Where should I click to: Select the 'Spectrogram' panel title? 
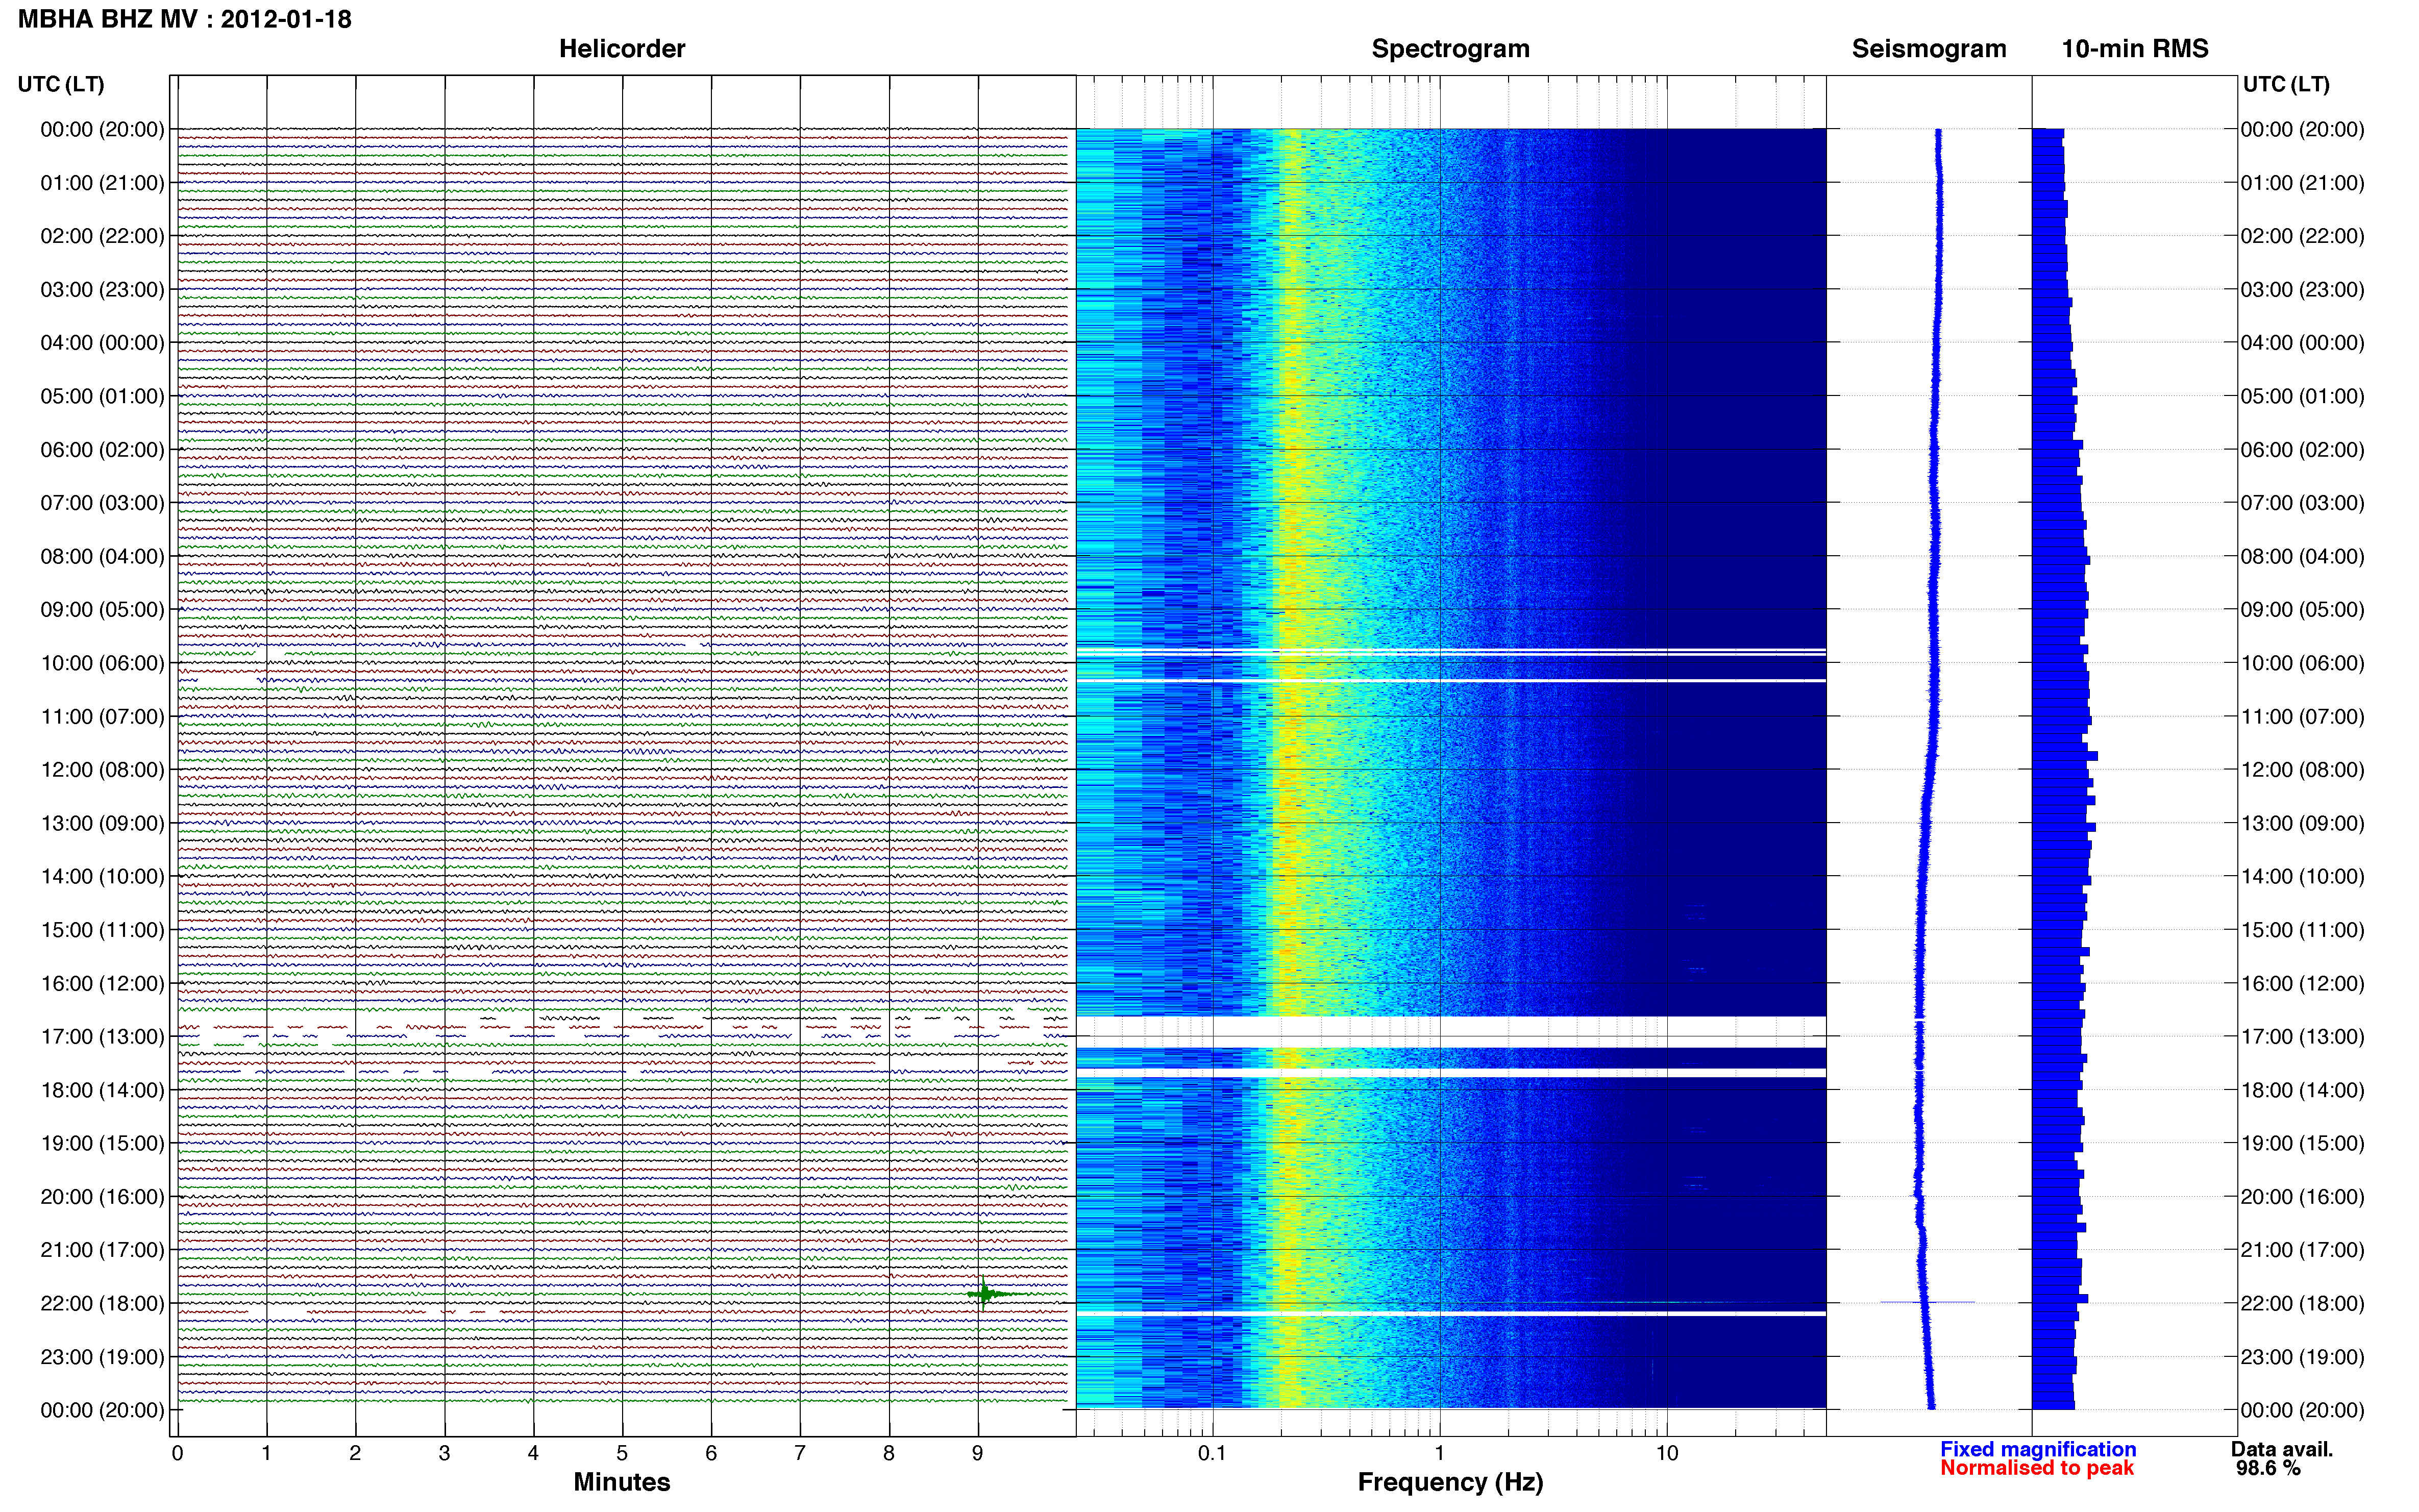(1450, 49)
